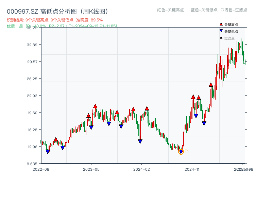272x204 pixels.
Task: Select the earliest blue key-low marker near 2022-08
Action: tap(48, 152)
